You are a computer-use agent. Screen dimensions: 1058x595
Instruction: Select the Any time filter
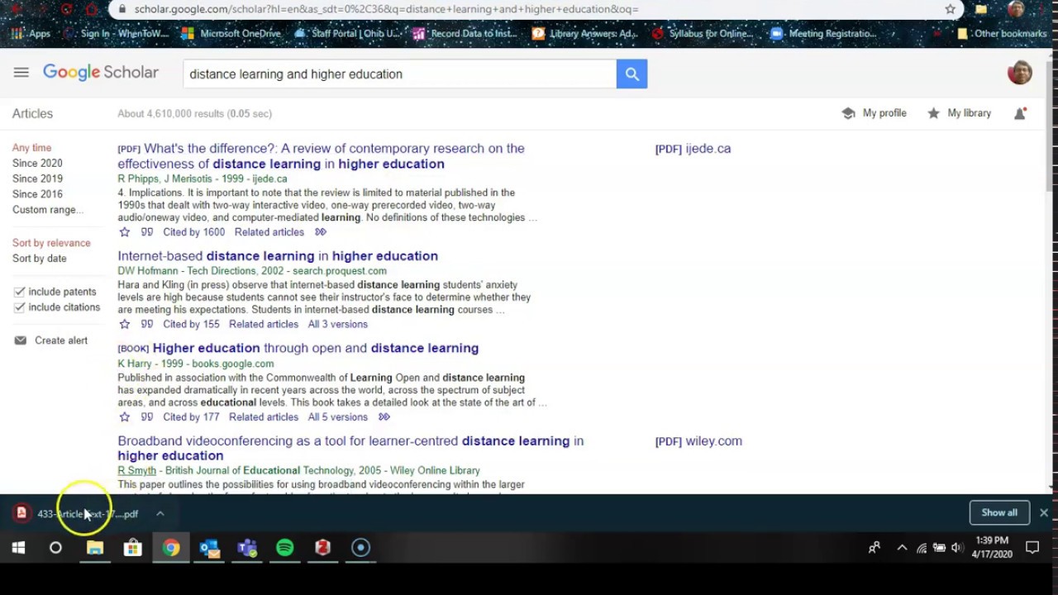pos(31,148)
